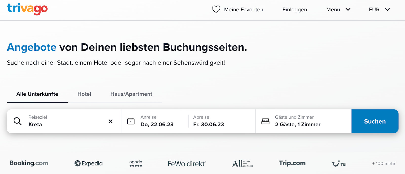Click the heart icon next to Meine Favoriten
The width and height of the screenshot is (405, 174).
(x=216, y=9)
